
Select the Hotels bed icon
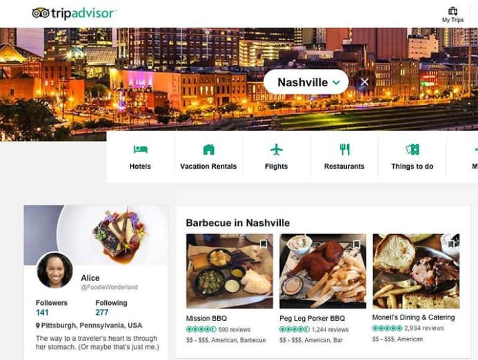[x=140, y=149]
